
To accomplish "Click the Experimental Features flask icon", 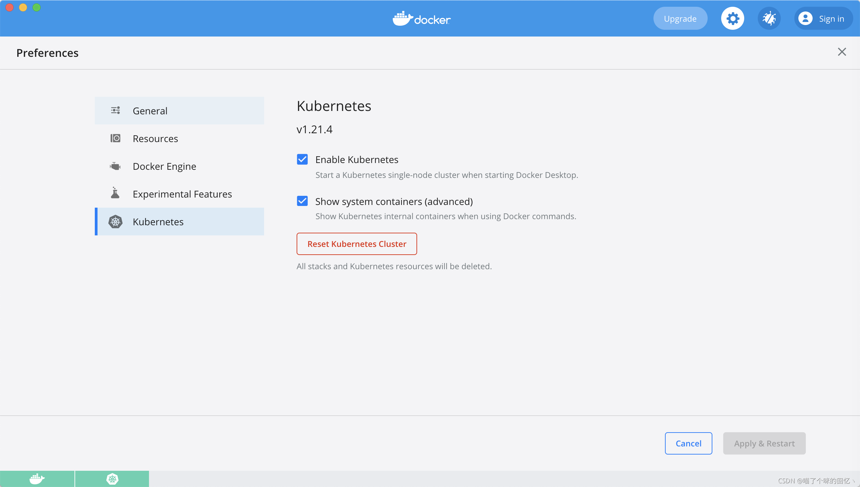I will (x=115, y=193).
